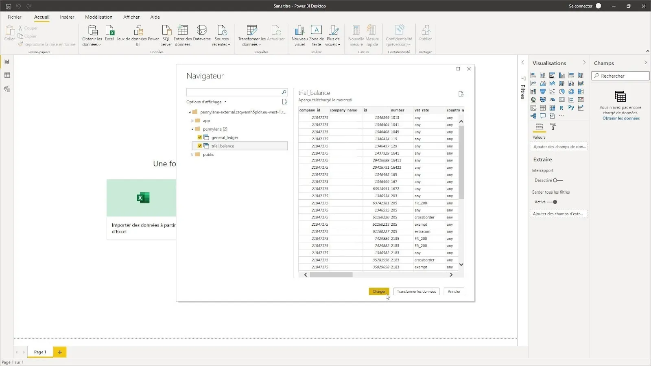Screen dimensions: 651x366
Task: Pick the Python (Py) visual
Action: [571, 108]
